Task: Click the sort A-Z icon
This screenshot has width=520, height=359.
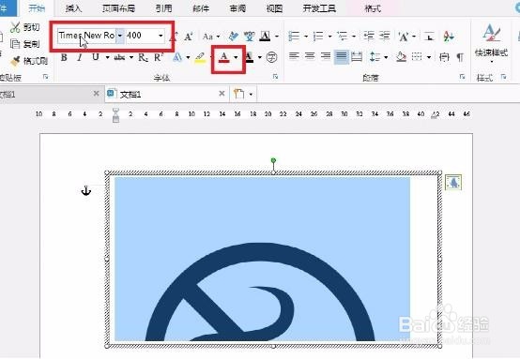Action: coord(449,36)
